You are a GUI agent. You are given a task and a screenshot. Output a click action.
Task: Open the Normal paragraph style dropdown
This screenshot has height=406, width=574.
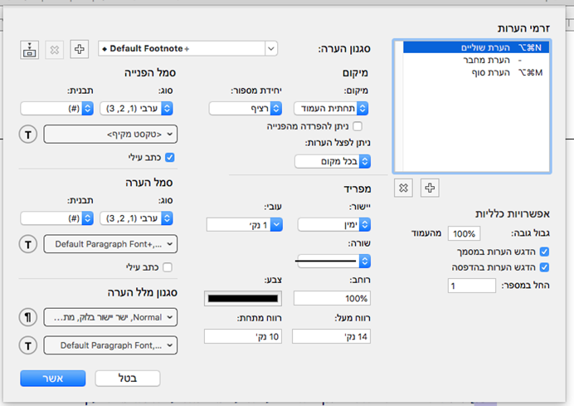coord(110,317)
